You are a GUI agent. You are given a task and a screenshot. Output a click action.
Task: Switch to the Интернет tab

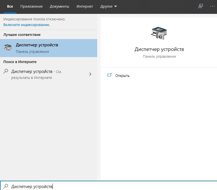[84, 7]
